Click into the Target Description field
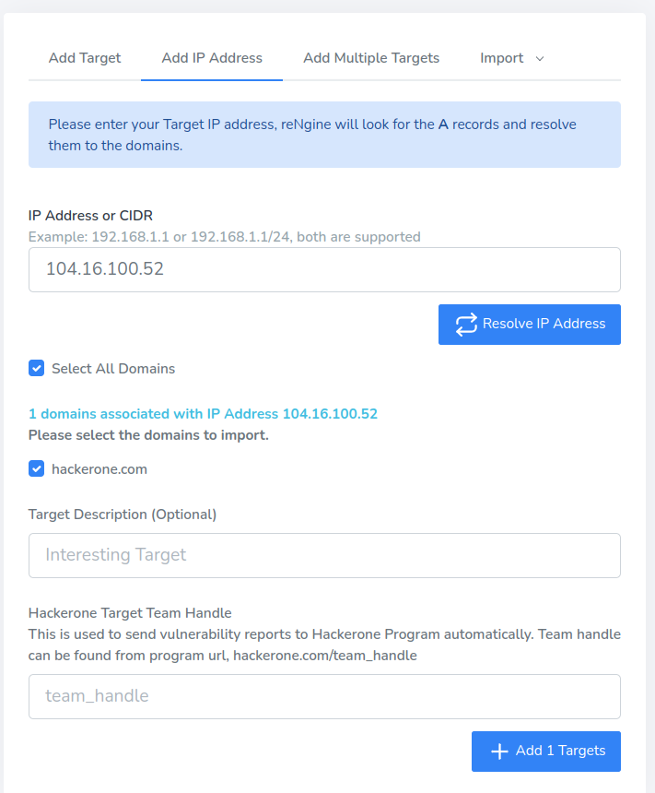Image resolution: width=655 pixels, height=793 pixels. pyautogui.click(x=324, y=555)
